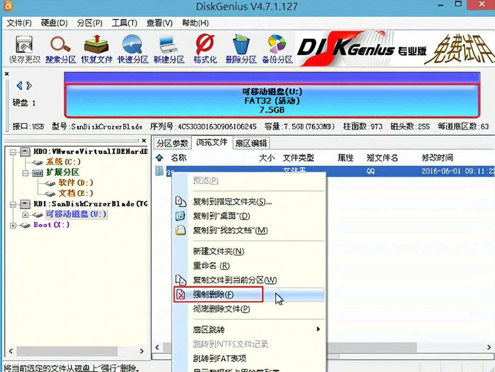Close the left tree panel with X
495x372 pixels.
(x=144, y=141)
